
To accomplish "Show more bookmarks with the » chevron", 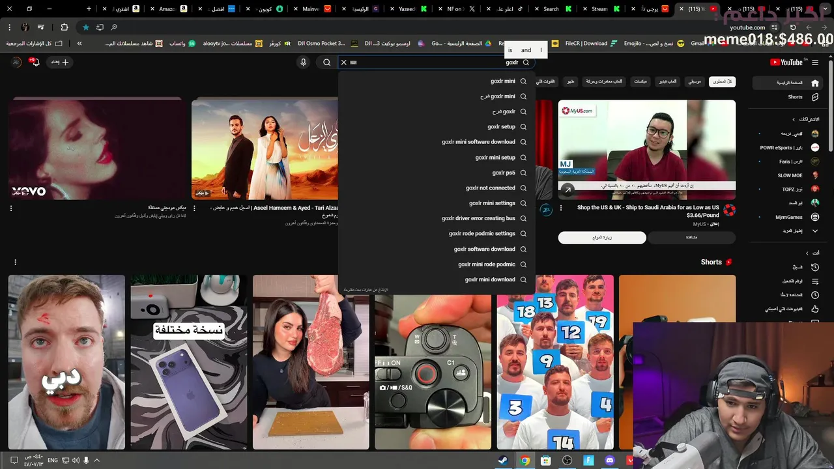I will point(79,43).
